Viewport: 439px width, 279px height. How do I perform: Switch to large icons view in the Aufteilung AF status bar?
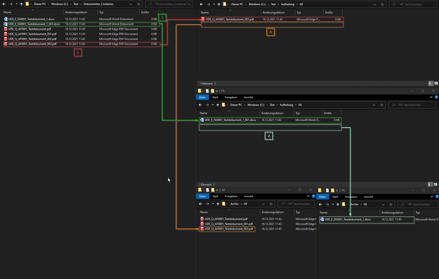coord(435,83)
